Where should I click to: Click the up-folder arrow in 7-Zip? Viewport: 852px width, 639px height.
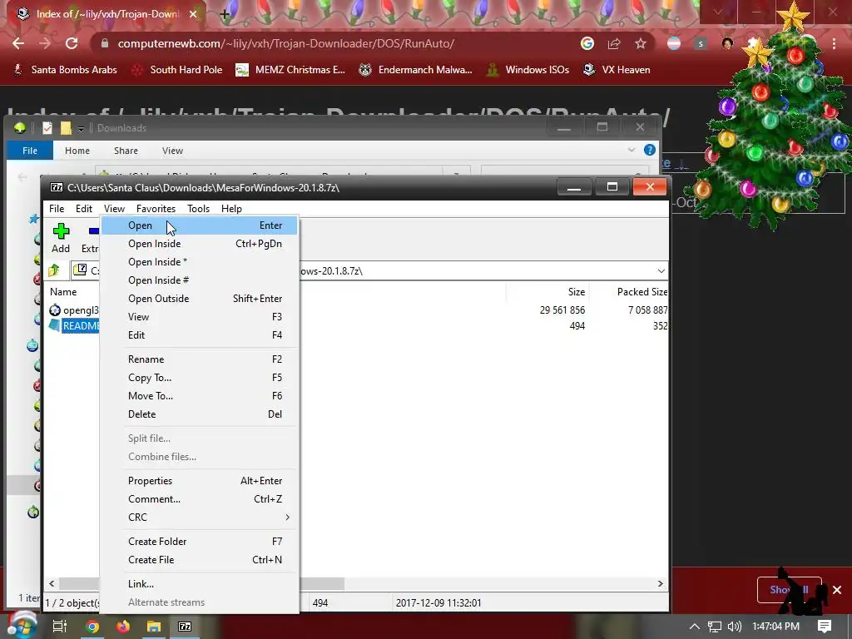[x=54, y=270]
